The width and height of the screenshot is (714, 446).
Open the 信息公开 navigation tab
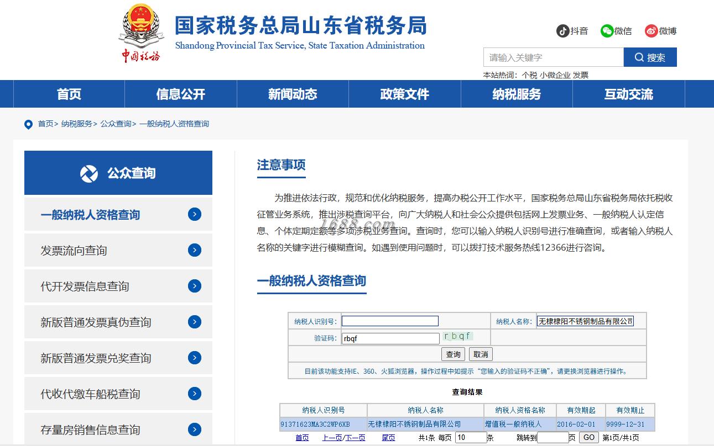181,94
